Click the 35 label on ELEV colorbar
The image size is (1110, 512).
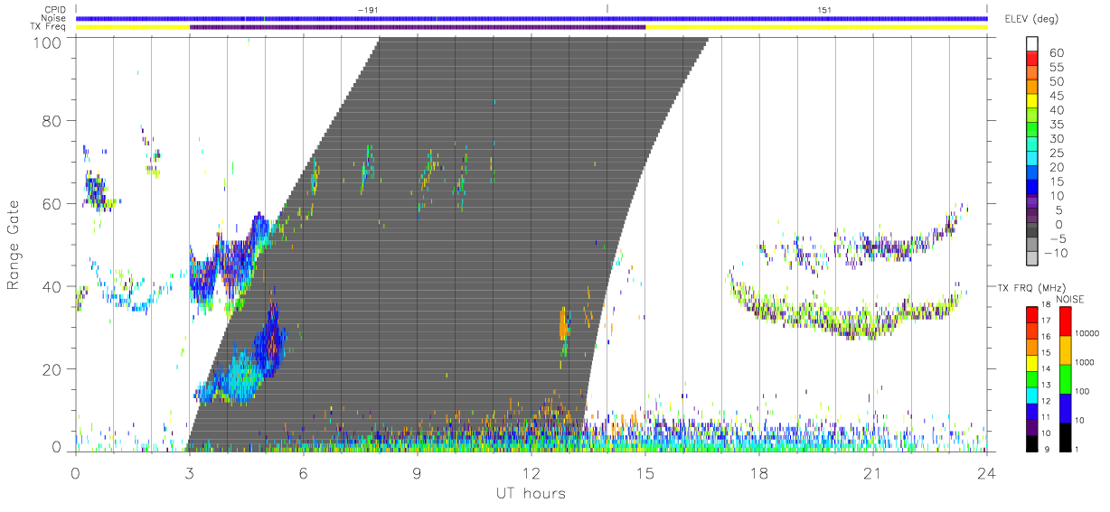pos(1056,125)
